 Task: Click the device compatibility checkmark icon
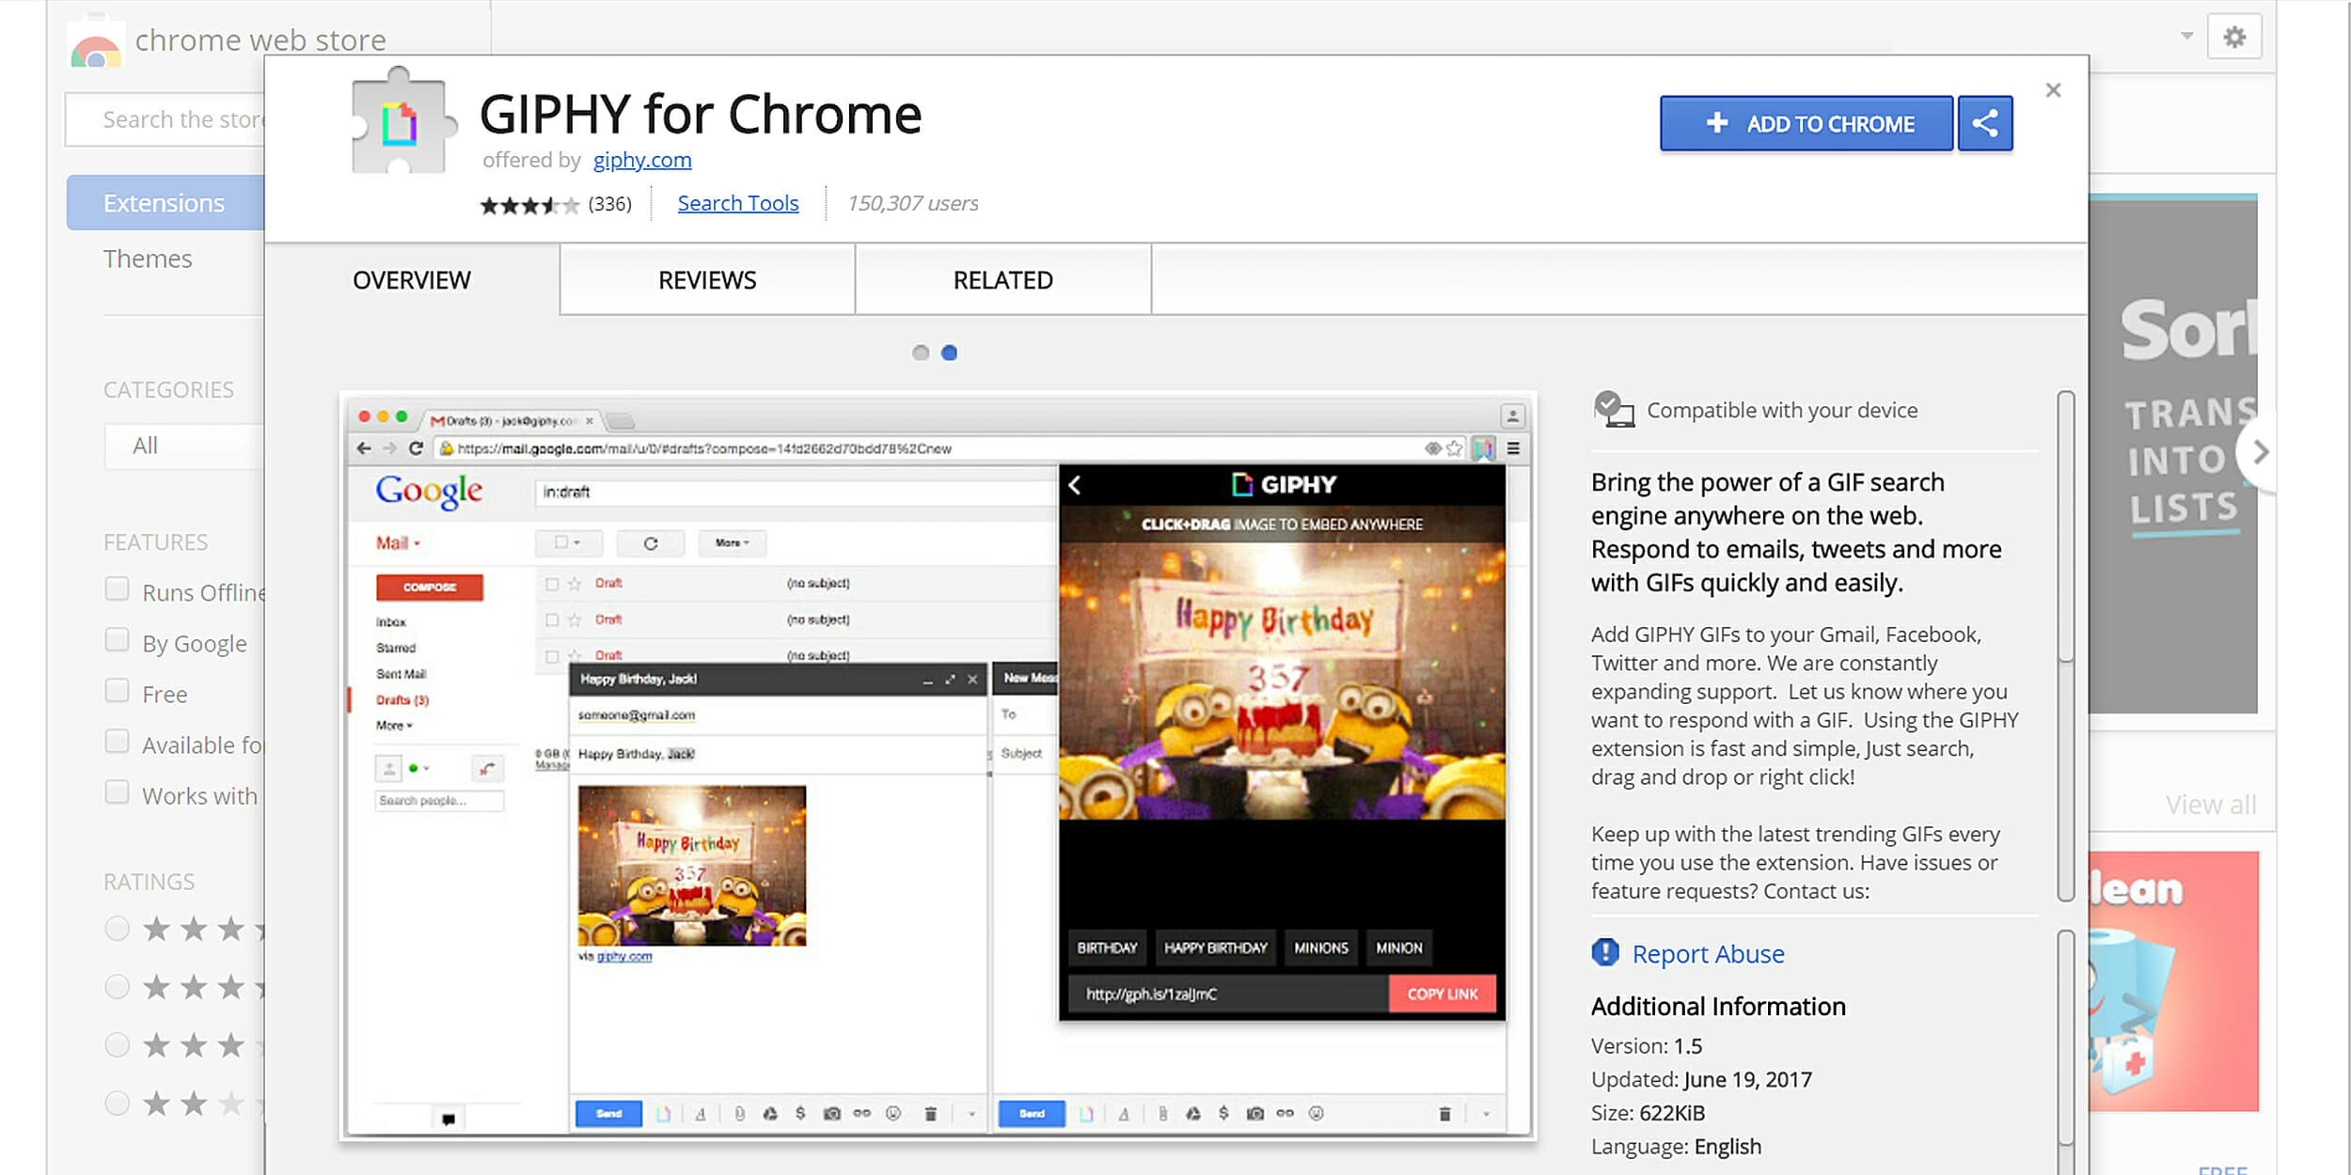(1612, 408)
